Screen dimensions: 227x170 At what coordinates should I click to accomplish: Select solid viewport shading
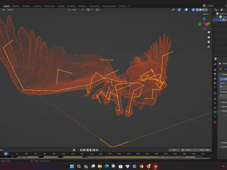pyautogui.click(x=201, y=10)
